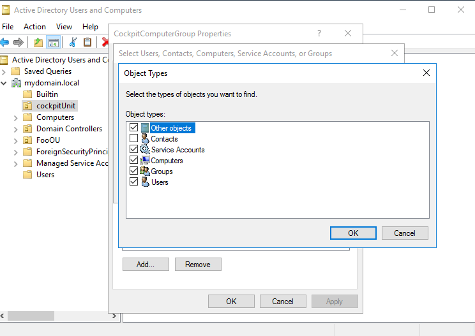Expand the Domain Controllers node
This screenshot has height=336, width=475.
(x=16, y=129)
